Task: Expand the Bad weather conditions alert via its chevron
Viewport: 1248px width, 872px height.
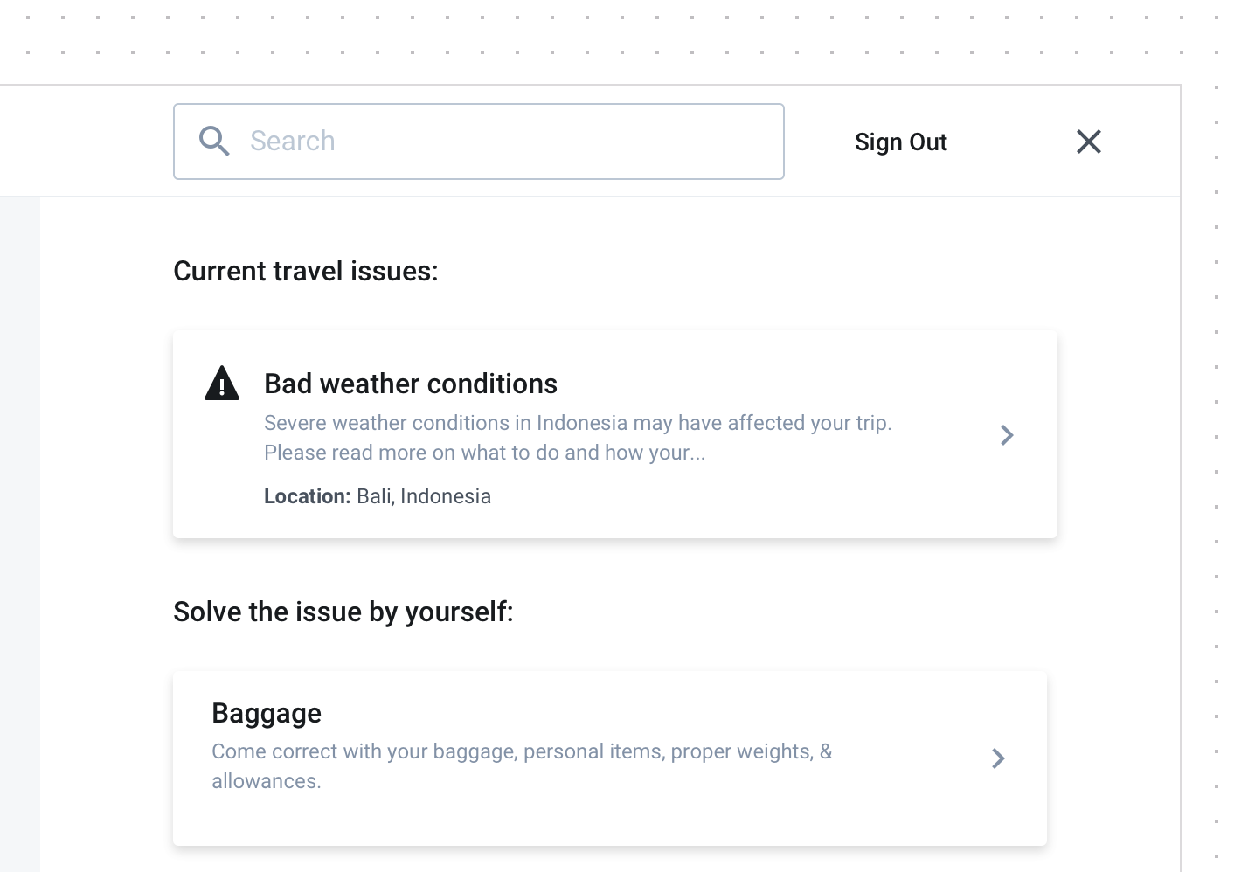Action: tap(1006, 434)
